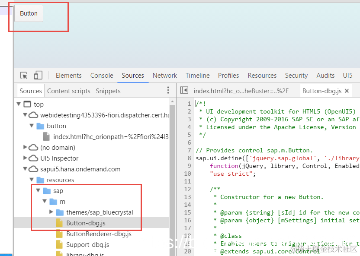Click the ButtonRenderer-dbg.js file icon
360x256 pixels.
coord(59,234)
